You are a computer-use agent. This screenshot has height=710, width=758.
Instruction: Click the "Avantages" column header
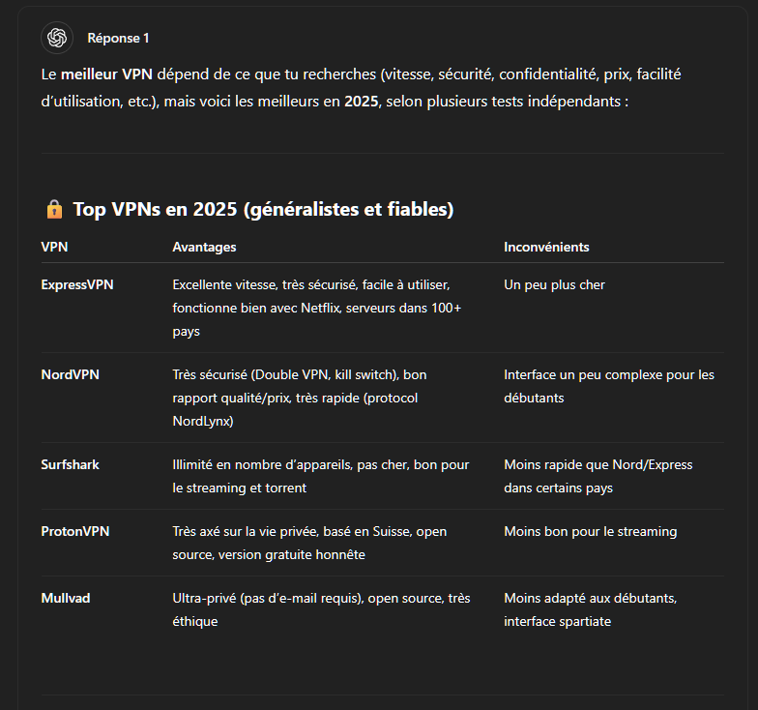click(204, 247)
